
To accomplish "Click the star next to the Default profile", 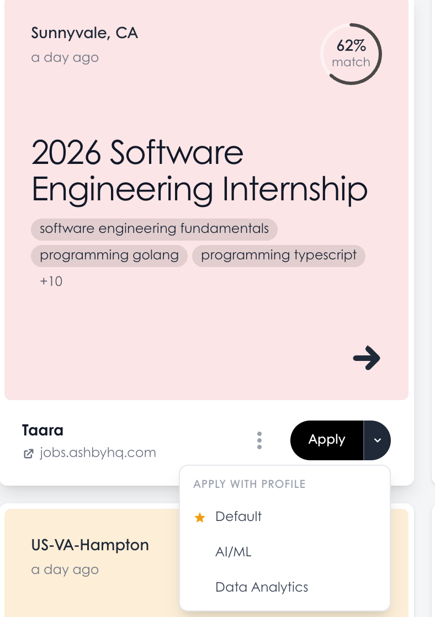I will (x=200, y=517).
